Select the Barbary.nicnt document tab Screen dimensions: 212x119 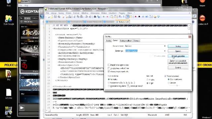tap(122, 22)
